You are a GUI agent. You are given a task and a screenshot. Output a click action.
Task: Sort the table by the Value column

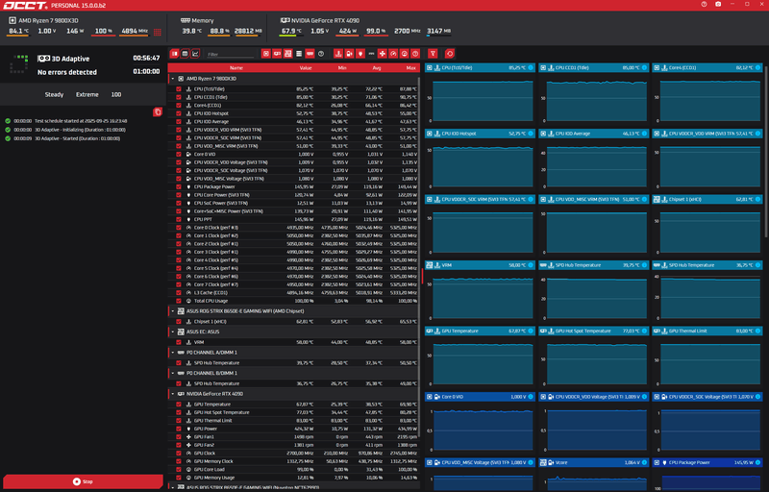click(306, 67)
